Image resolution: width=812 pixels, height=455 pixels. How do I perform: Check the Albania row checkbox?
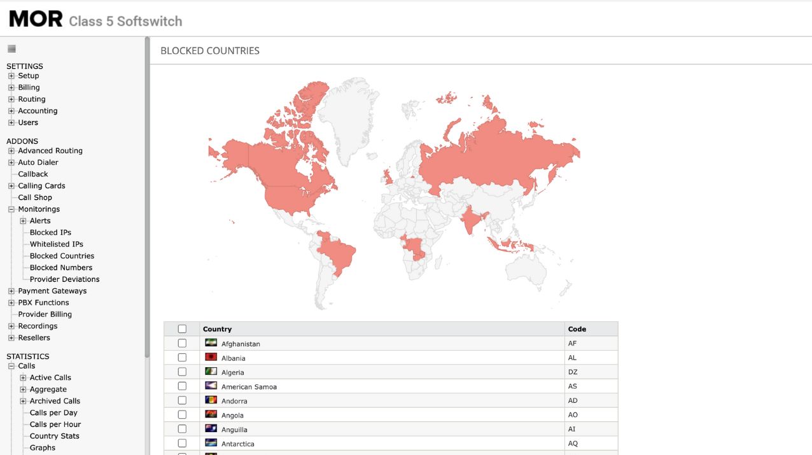(x=182, y=358)
